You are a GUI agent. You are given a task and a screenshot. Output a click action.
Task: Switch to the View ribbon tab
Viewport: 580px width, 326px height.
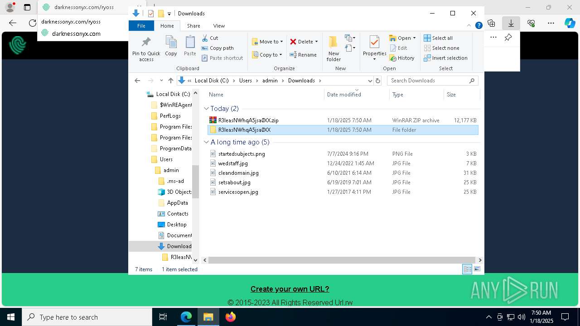click(x=219, y=26)
